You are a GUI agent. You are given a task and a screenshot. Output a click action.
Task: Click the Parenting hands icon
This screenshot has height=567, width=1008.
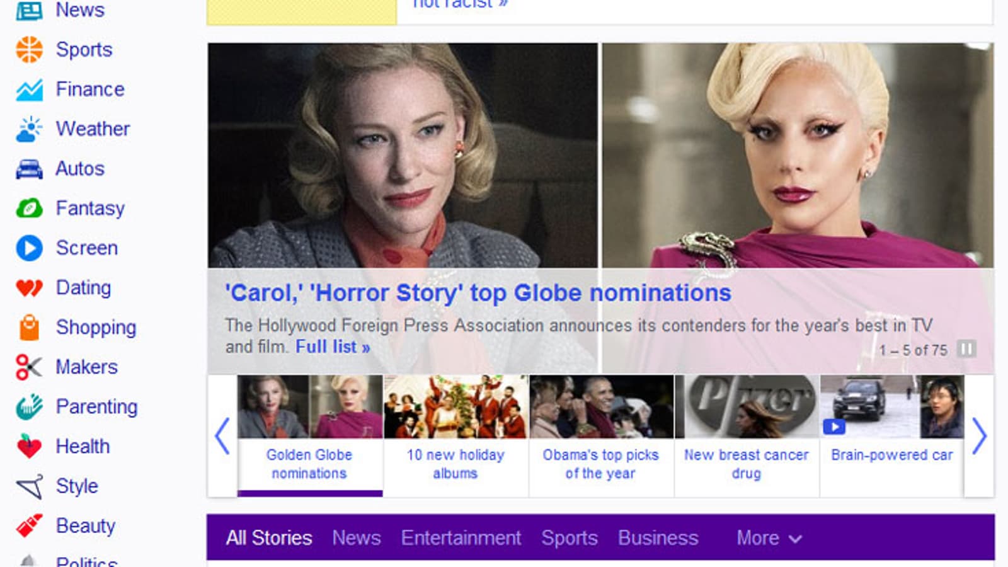[29, 407]
